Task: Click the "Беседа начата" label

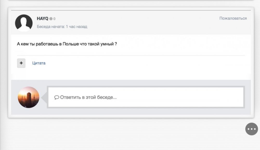Action: [x=51, y=26]
